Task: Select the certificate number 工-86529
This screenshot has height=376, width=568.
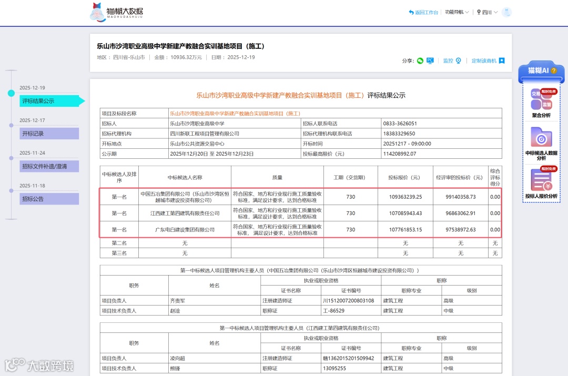Action: click(333, 311)
